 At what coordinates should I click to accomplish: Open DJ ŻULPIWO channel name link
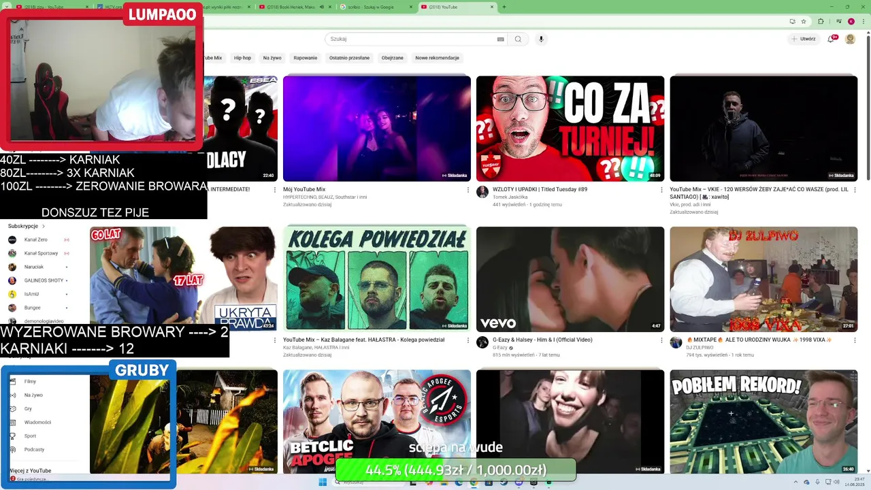699,347
